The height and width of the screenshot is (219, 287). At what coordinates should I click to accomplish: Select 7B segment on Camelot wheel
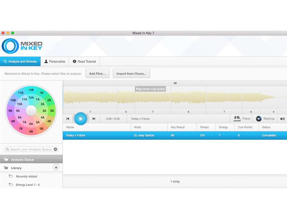[21, 128]
